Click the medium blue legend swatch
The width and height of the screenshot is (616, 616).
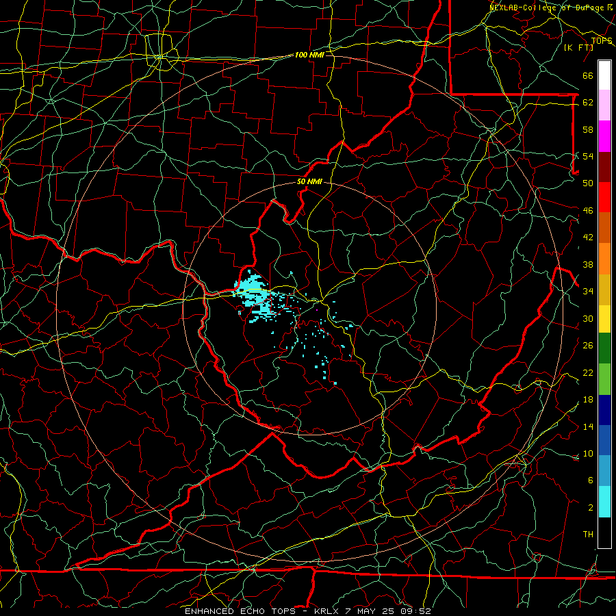(x=604, y=440)
